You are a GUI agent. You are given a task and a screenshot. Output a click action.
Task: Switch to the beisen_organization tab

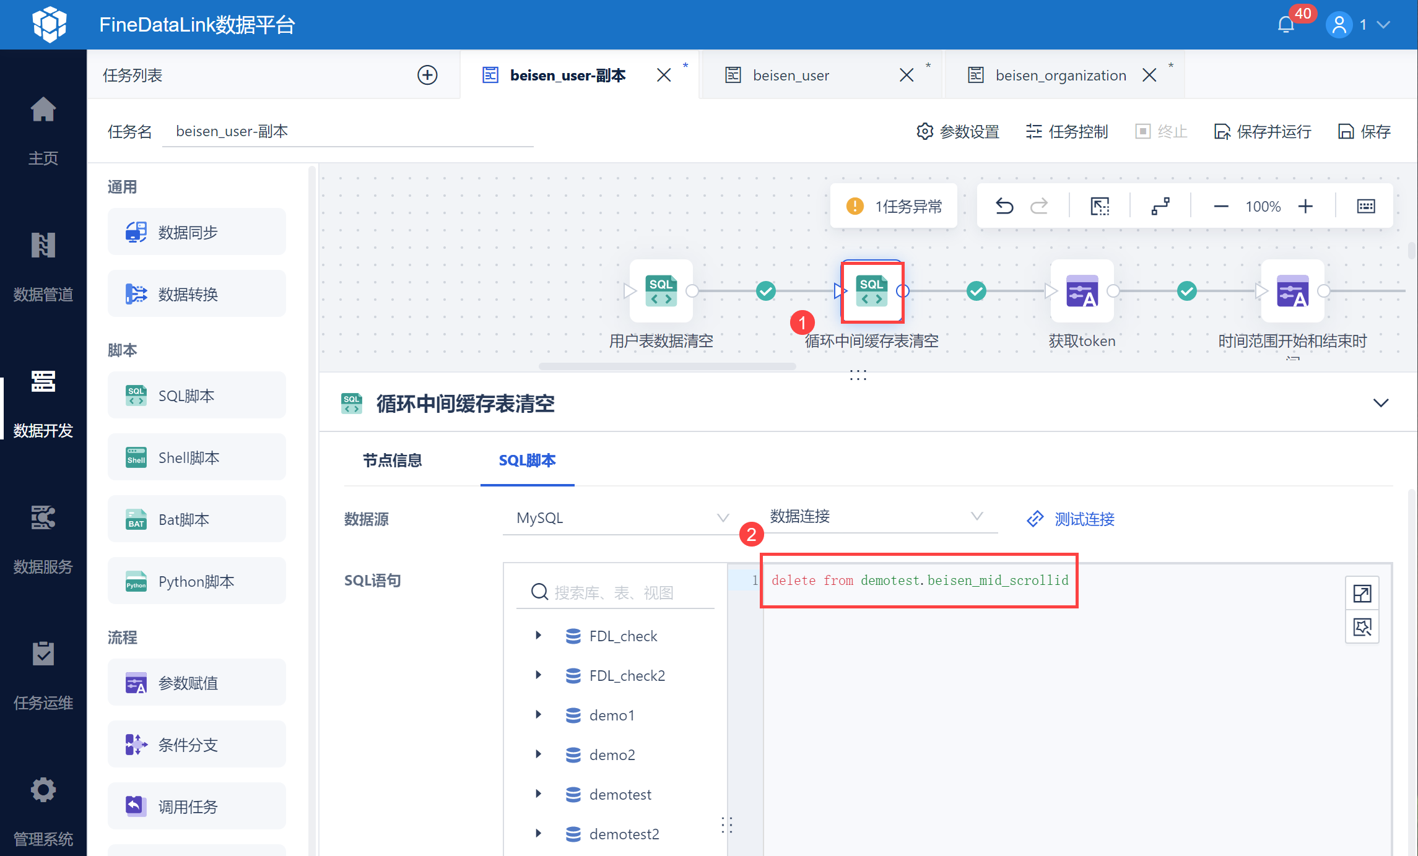[1060, 76]
